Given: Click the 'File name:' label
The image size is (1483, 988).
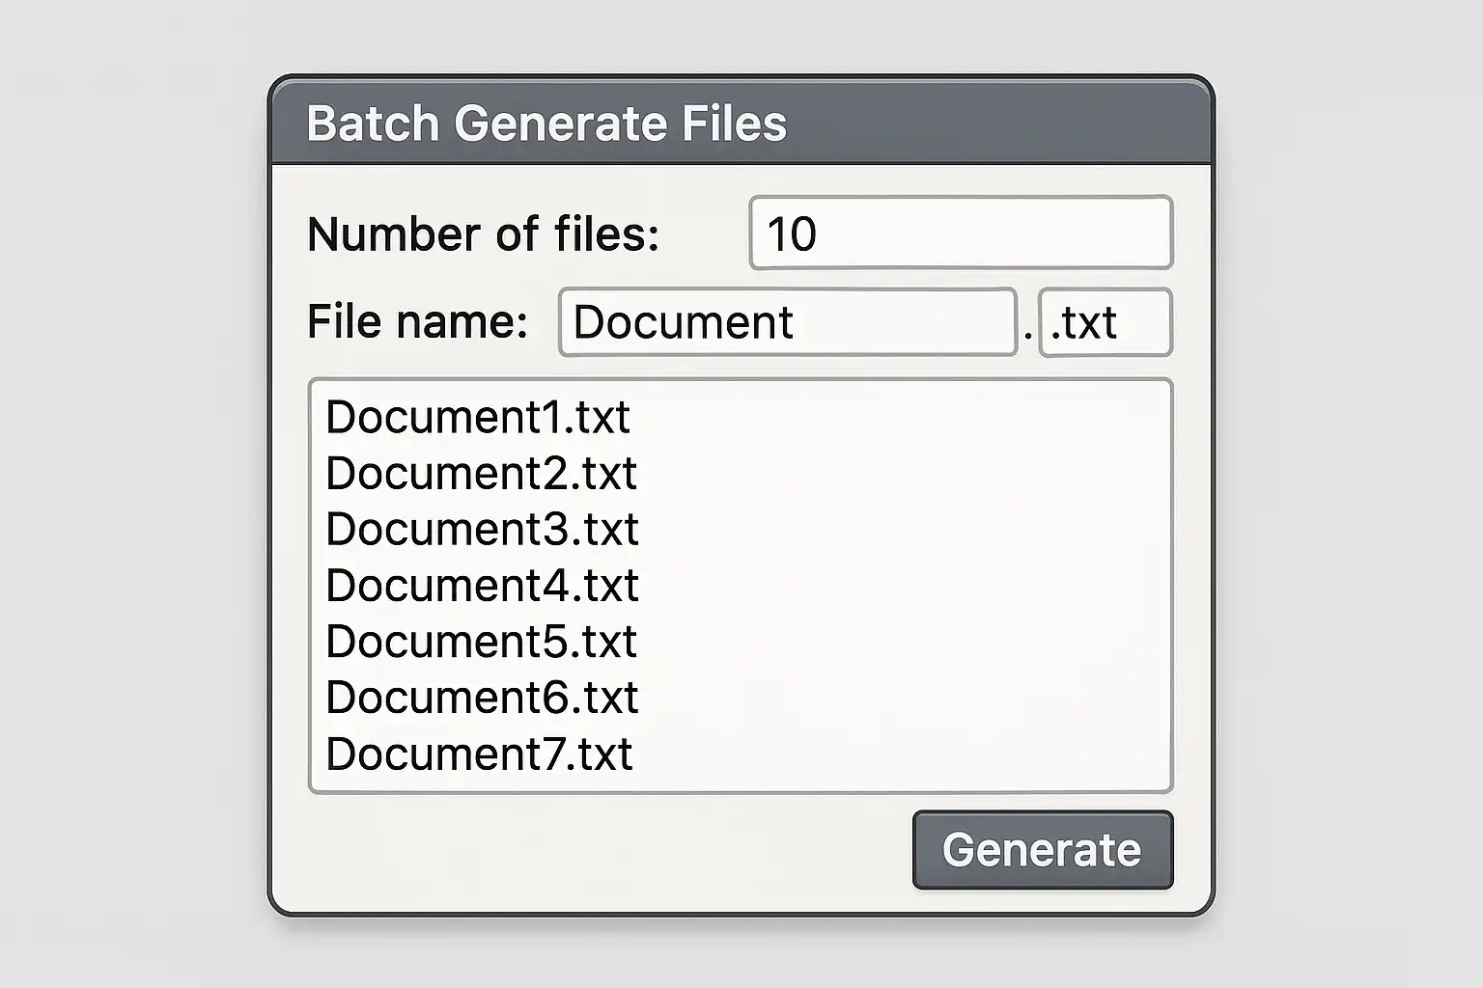Looking at the screenshot, I should [417, 322].
